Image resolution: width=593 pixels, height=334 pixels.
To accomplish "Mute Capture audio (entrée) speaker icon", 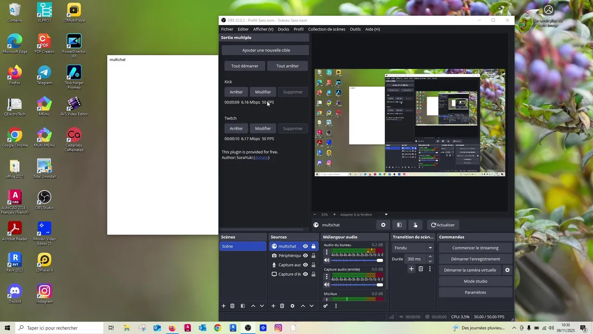I will 327,285.
